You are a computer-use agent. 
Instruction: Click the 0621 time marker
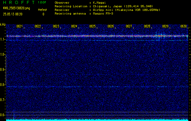[19, 26]
